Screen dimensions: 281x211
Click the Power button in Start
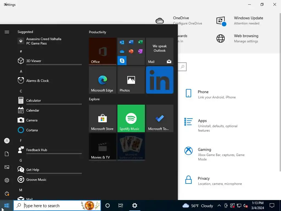pyautogui.click(x=7, y=193)
